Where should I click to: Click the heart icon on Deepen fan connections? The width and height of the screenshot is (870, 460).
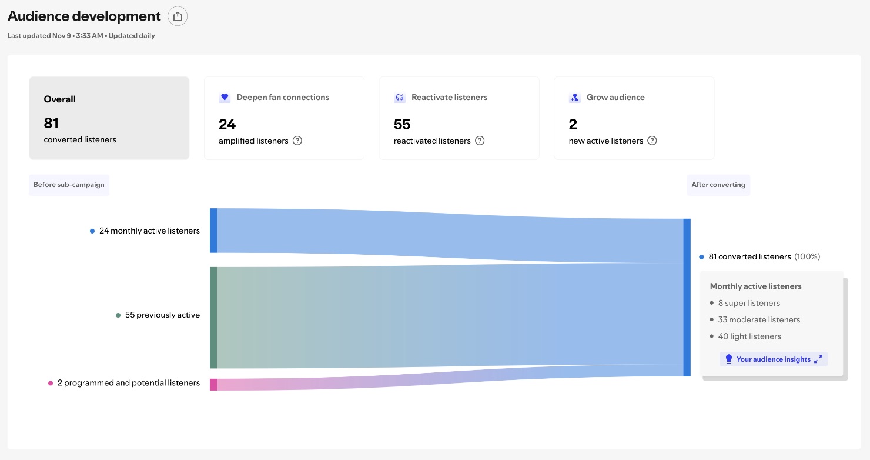[225, 97]
